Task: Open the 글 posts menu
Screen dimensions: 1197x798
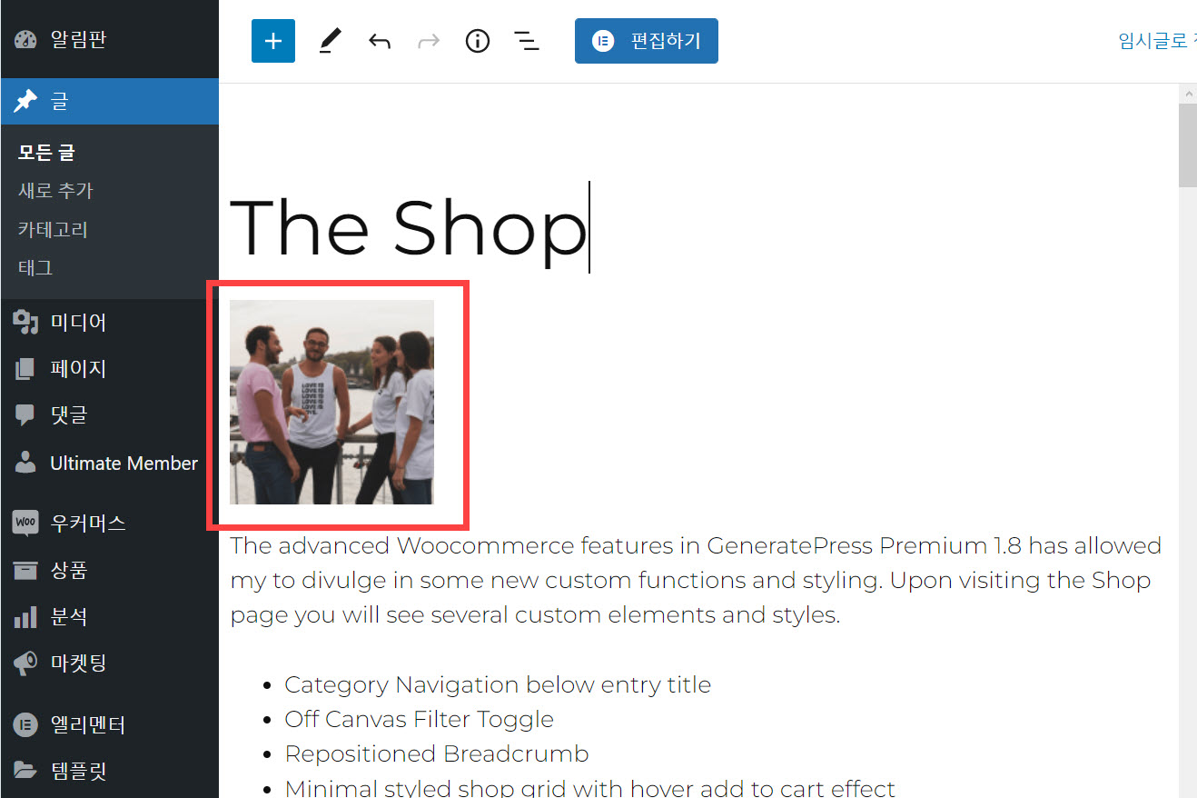Action: [x=109, y=101]
